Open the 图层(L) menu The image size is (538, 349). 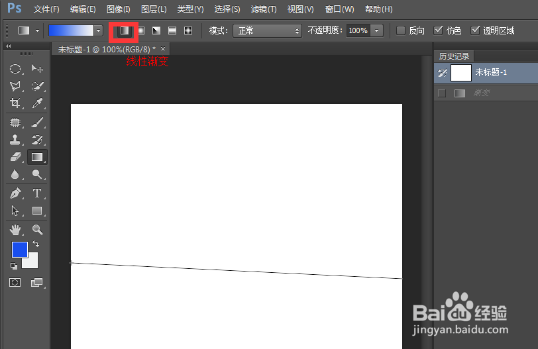click(x=154, y=9)
